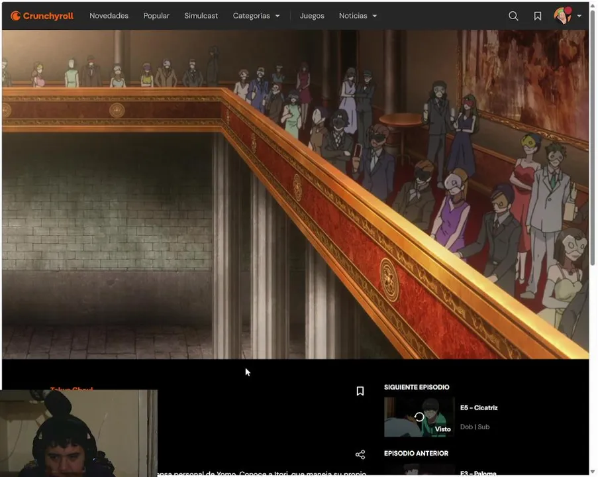Click the replay icon on E5 thumbnail
Image resolution: width=598 pixels, height=477 pixels.
[419, 417]
